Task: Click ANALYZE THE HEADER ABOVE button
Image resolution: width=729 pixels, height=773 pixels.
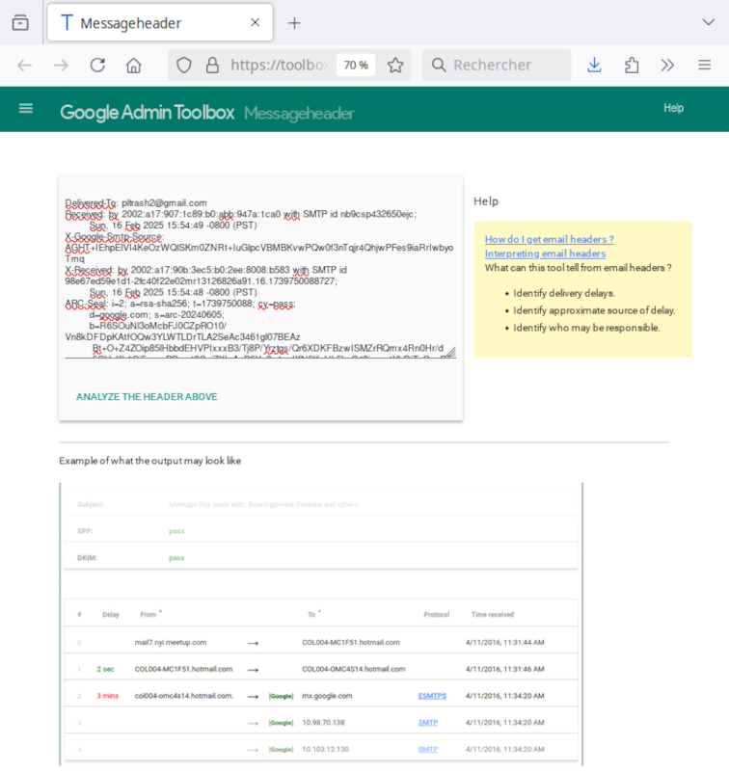Action: 147,397
